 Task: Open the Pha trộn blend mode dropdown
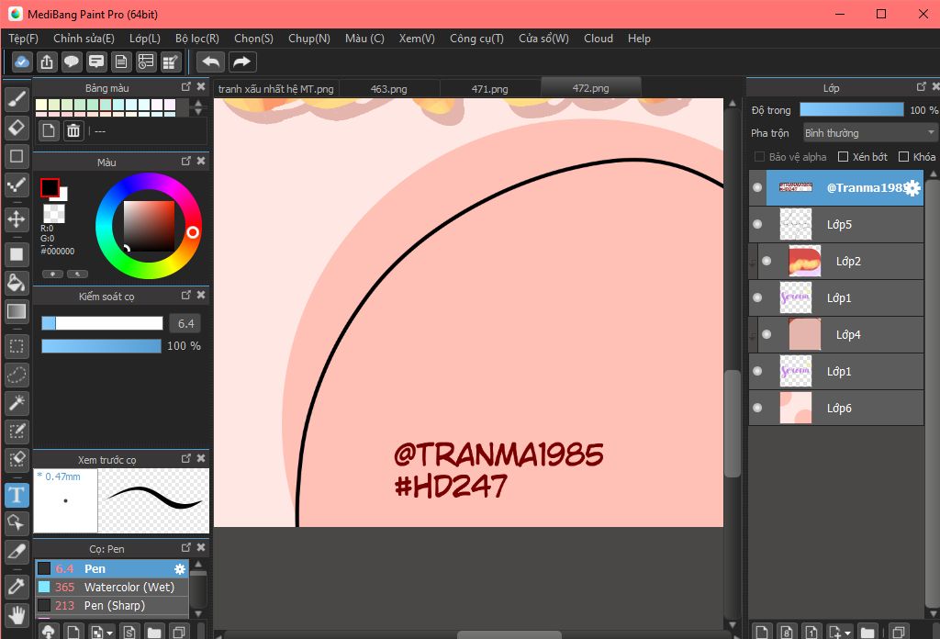(869, 132)
